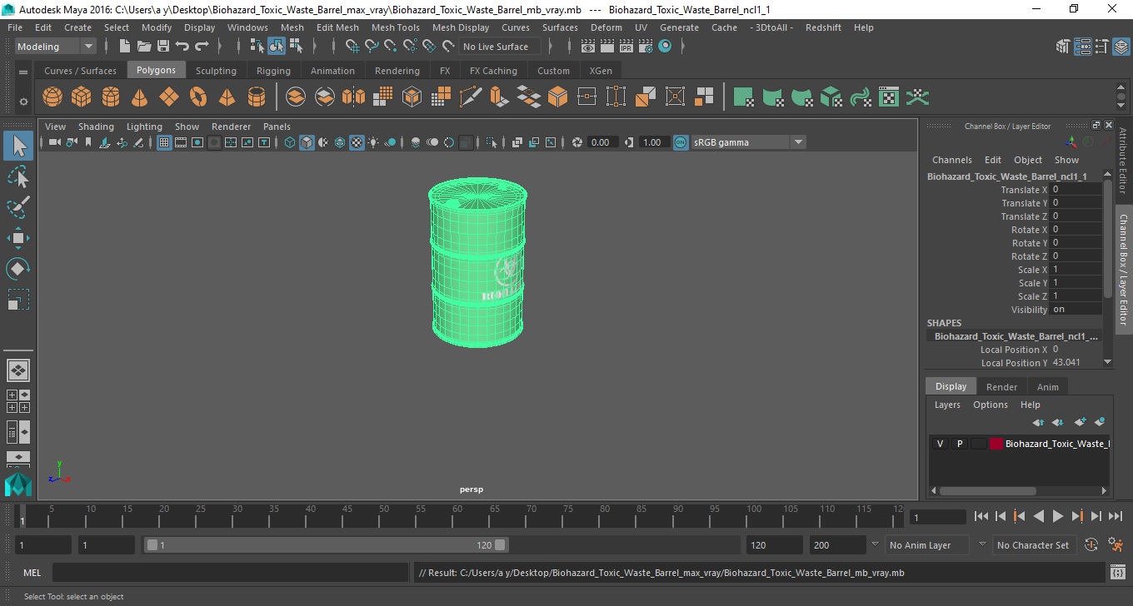Create a polygon cube from the shelf
This screenshot has height=606, width=1133.
click(82, 97)
